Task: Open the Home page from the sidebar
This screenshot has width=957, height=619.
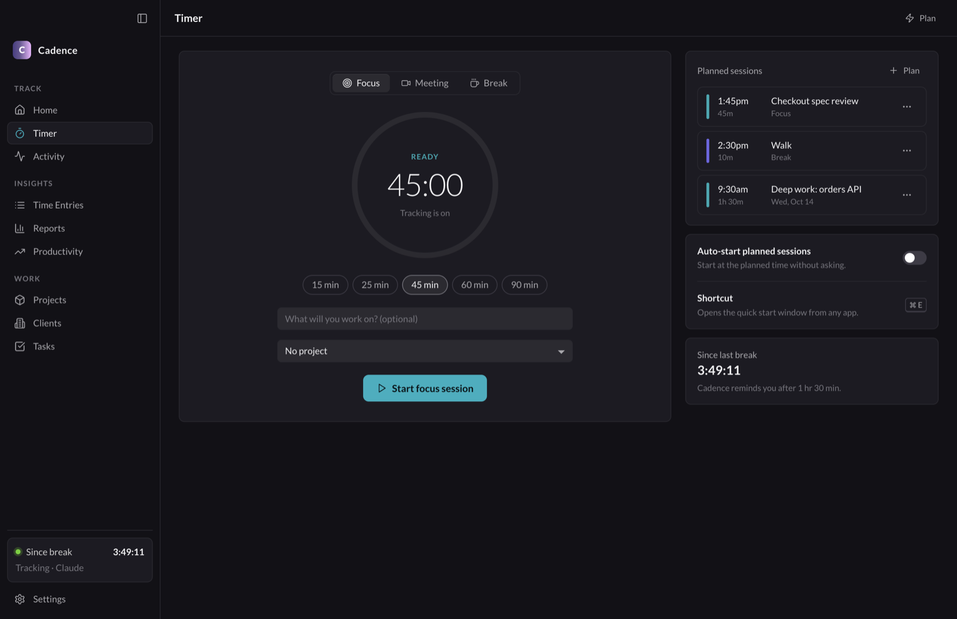Action: click(x=80, y=110)
